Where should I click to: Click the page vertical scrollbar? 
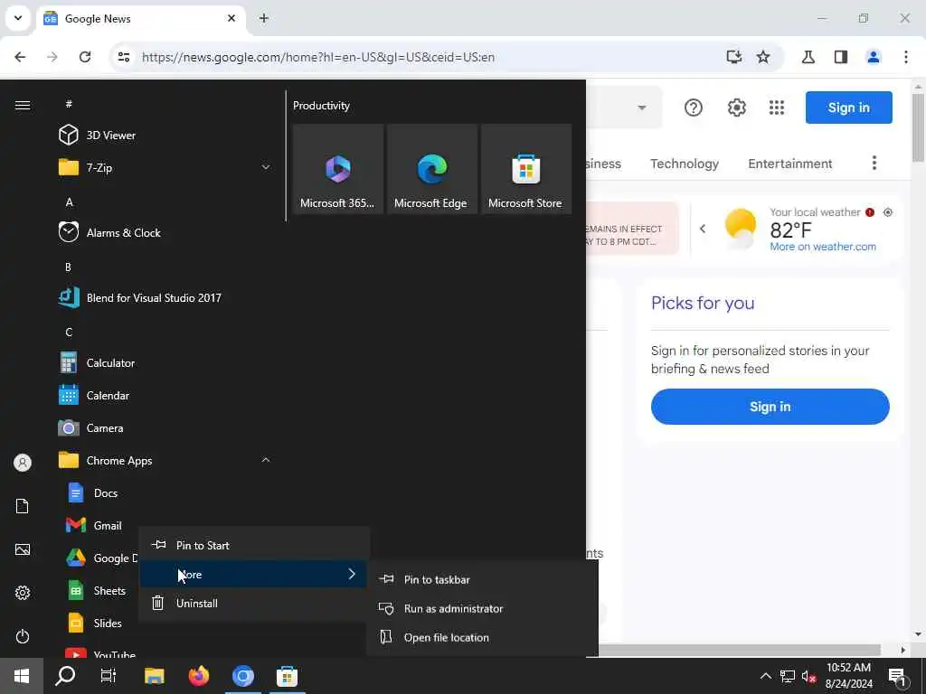tap(919, 127)
